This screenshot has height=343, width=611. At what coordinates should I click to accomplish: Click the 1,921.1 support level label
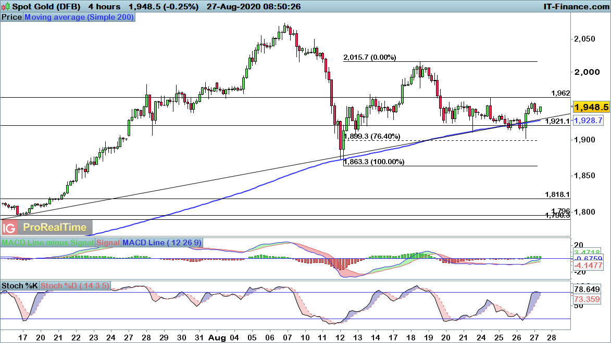point(558,121)
